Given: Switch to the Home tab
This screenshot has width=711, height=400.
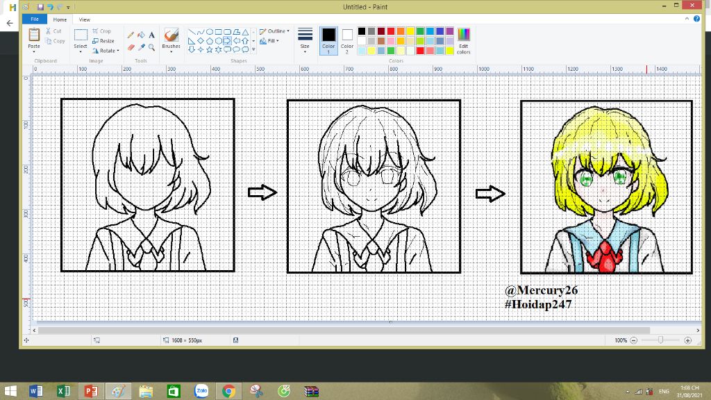Looking at the screenshot, I should click(x=60, y=19).
